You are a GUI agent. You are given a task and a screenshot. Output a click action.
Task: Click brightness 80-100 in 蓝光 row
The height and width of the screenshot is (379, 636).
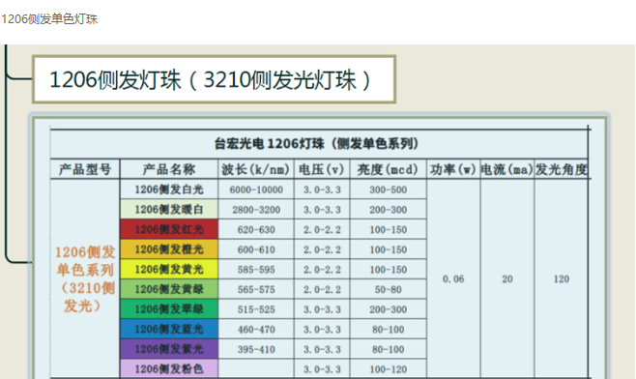pyautogui.click(x=389, y=330)
